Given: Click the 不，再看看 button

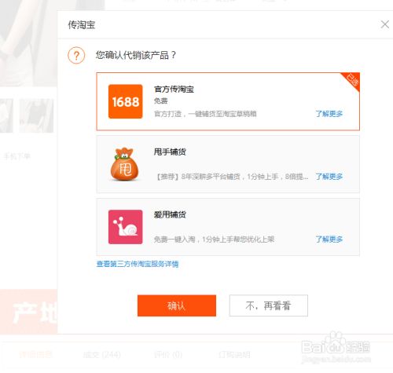Looking at the screenshot, I should click(x=269, y=305).
